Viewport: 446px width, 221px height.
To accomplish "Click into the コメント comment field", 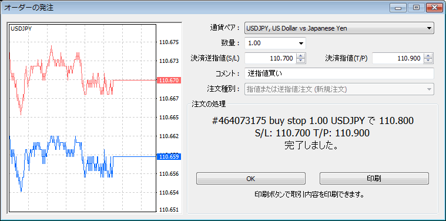I will click(x=339, y=73).
